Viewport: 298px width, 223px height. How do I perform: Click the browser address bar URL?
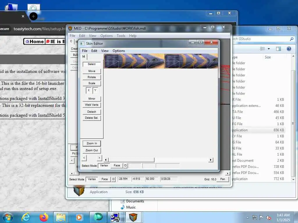click(x=39, y=29)
